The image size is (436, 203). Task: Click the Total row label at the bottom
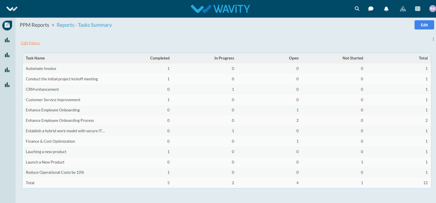(30, 183)
